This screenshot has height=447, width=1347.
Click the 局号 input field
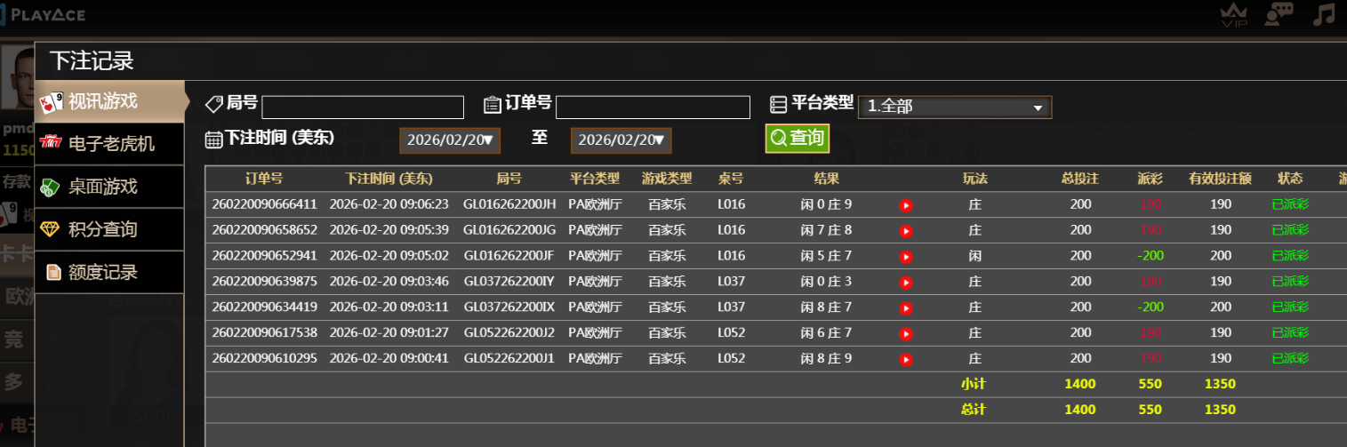(363, 108)
